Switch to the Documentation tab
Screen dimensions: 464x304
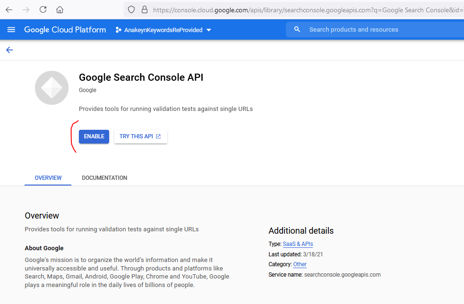click(104, 178)
